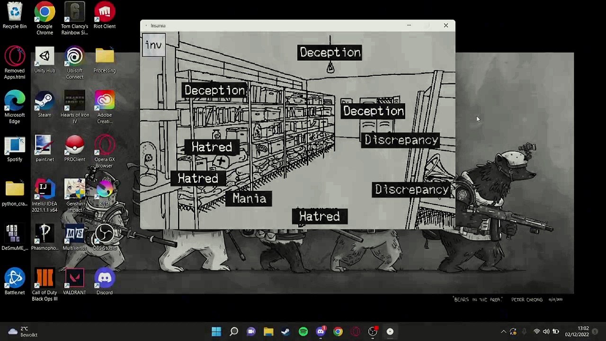Viewport: 606px width, 341px height.
Task: Select the paint.net desktop shortcut
Action: pos(45,149)
